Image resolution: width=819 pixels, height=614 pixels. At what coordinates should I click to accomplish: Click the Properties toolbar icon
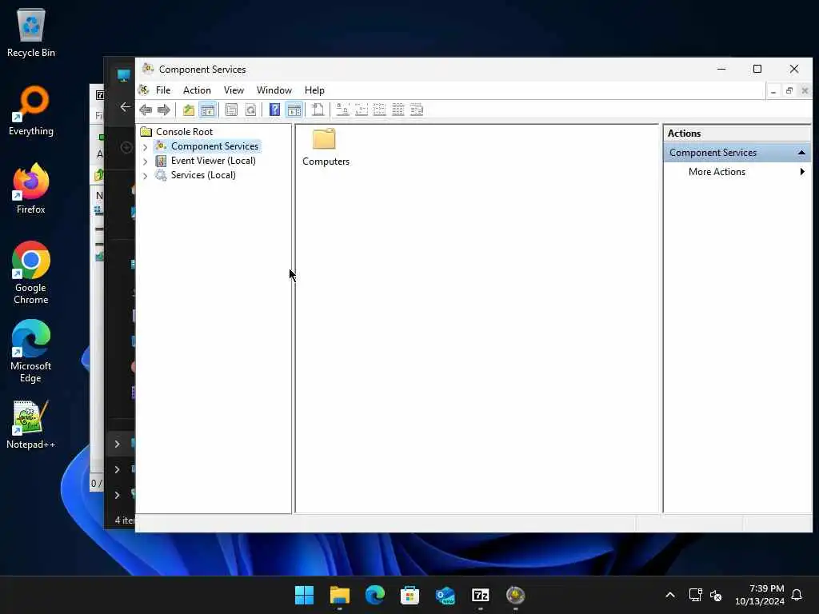click(x=231, y=110)
